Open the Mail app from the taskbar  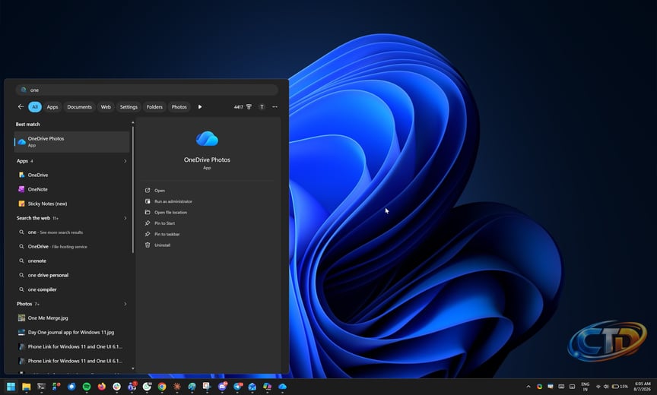pyautogui.click(x=252, y=387)
